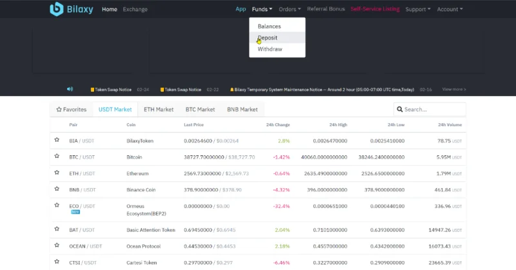Sort by the 24h Change column header
Viewport: 516px width, 270px height.
pos(278,124)
